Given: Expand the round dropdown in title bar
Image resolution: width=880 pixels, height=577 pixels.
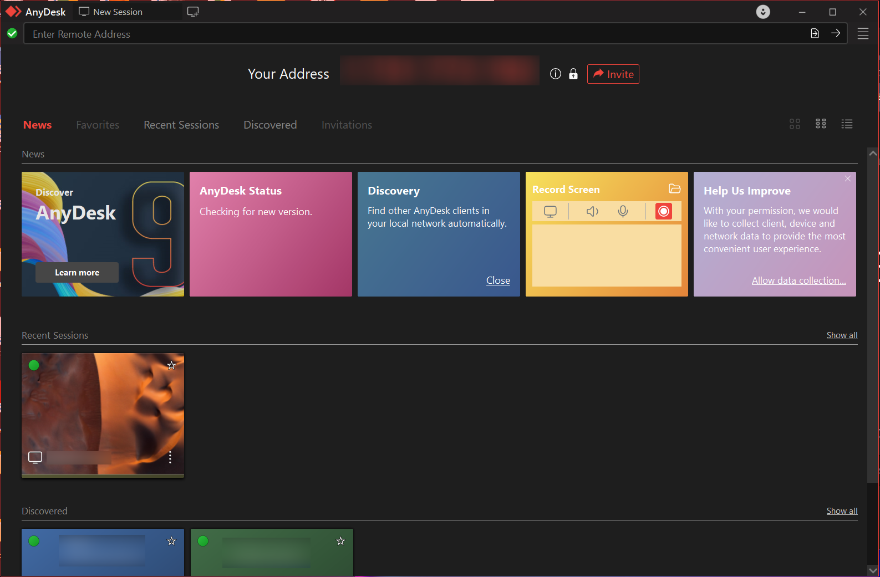Looking at the screenshot, I should point(763,12).
